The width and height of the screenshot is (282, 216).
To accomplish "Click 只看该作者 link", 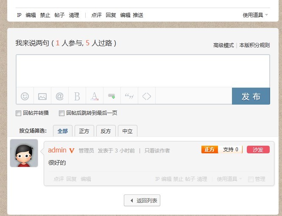I will pos(157,150).
